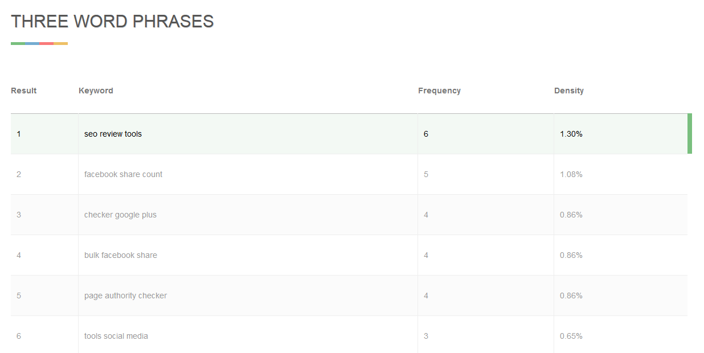Click the 'bulk facebook share' keyword
The height and width of the screenshot is (353, 704).
[120, 255]
